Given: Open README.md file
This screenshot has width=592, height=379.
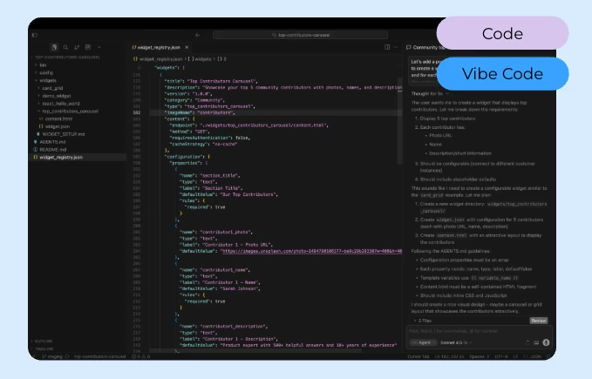Looking at the screenshot, I should click(52, 150).
